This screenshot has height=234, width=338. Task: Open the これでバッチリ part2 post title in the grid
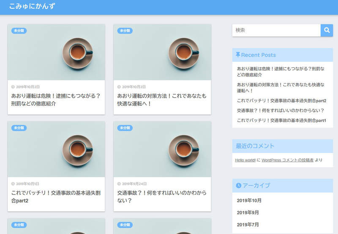point(55,197)
